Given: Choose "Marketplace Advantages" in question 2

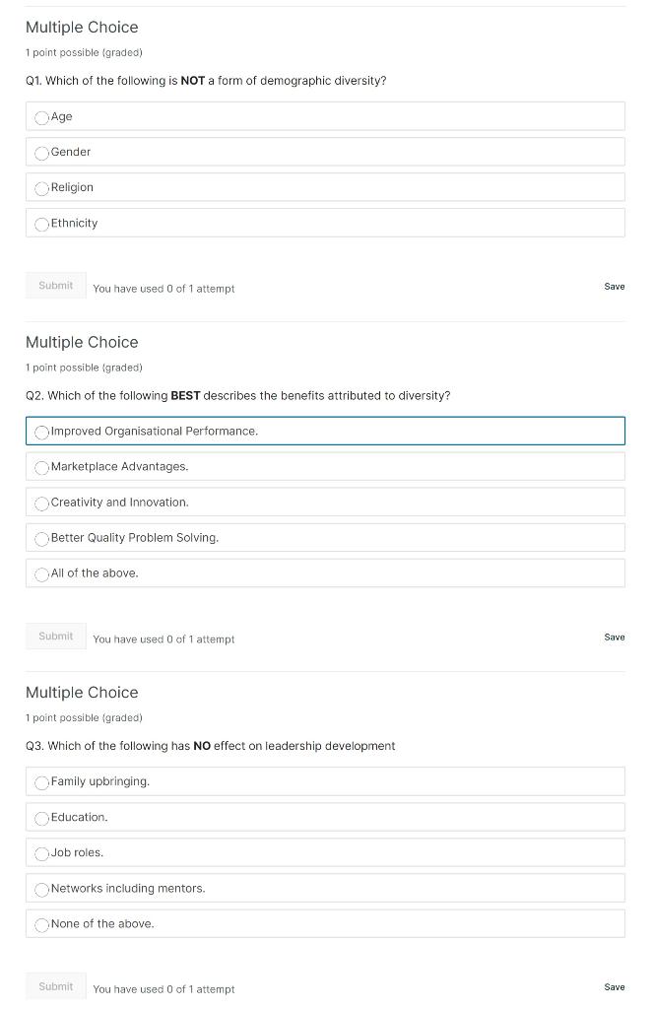Looking at the screenshot, I should (41, 467).
